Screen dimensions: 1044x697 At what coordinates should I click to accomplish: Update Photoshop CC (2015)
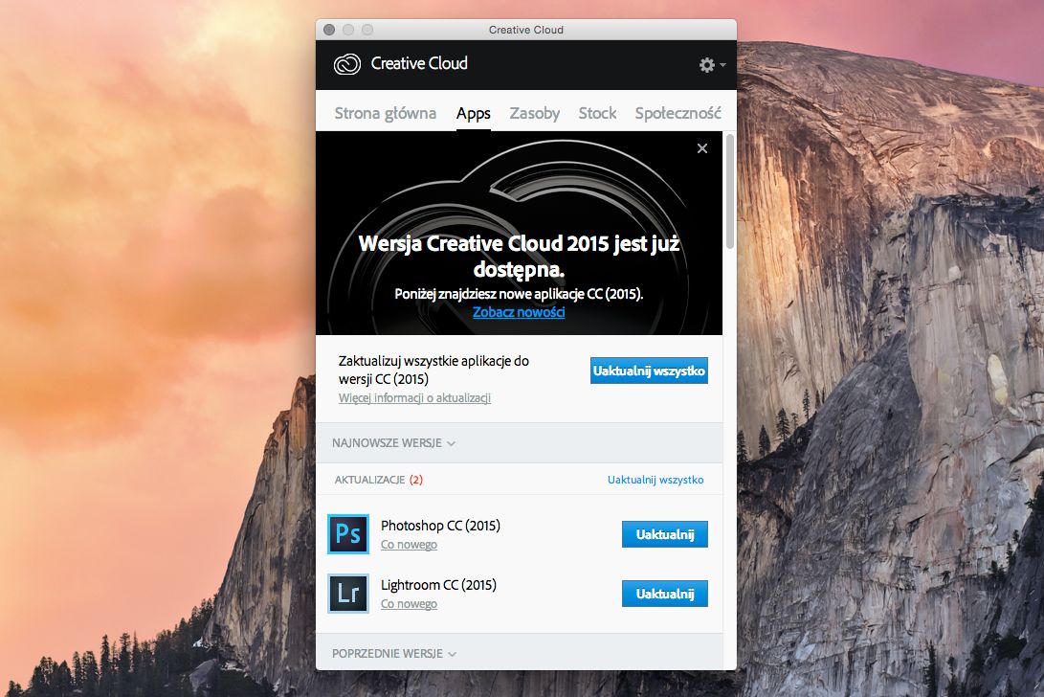664,534
